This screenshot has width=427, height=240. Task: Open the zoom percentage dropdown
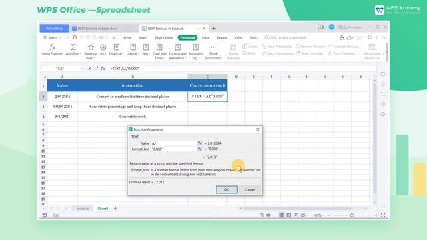(x=318, y=215)
